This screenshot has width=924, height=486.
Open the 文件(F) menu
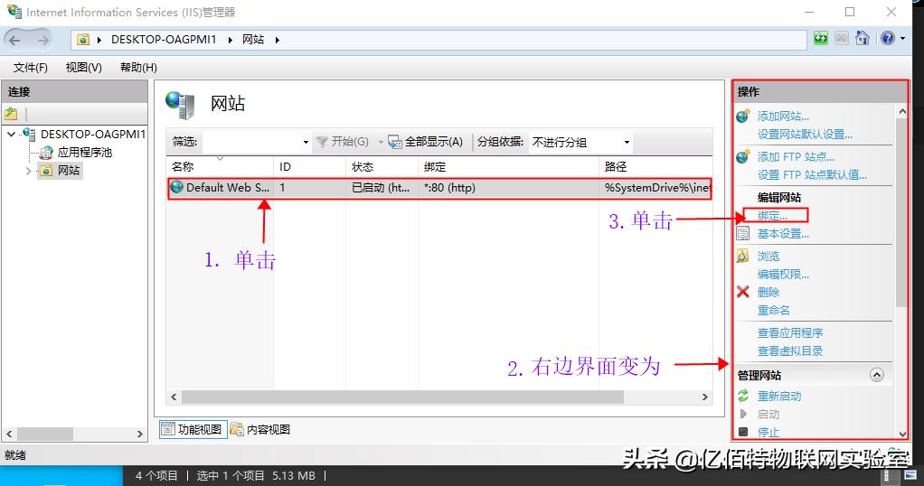point(31,68)
